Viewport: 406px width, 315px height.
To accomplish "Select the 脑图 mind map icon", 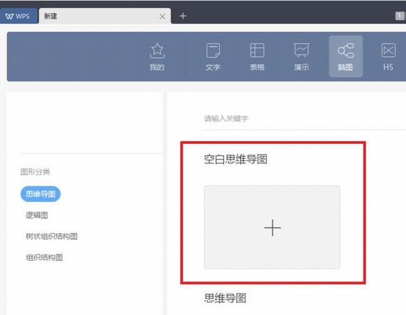I will pyautogui.click(x=345, y=56).
